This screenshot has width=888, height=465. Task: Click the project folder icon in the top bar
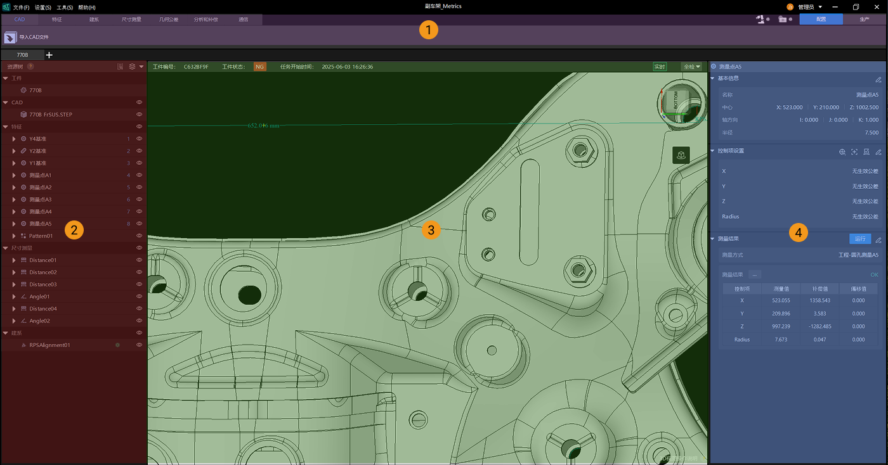click(783, 19)
